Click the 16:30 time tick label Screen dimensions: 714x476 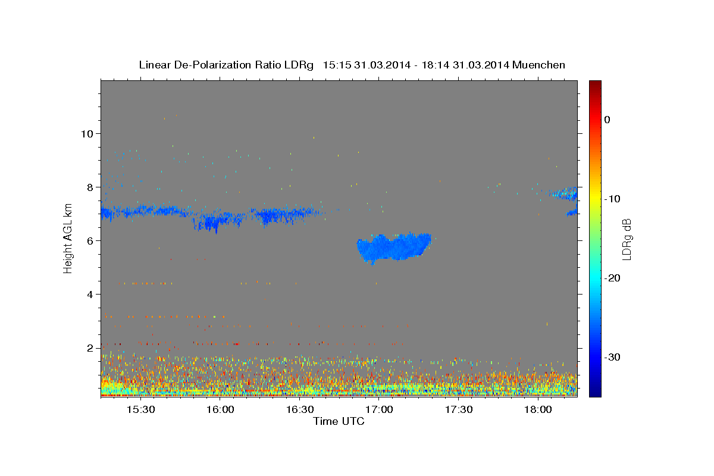299,410
